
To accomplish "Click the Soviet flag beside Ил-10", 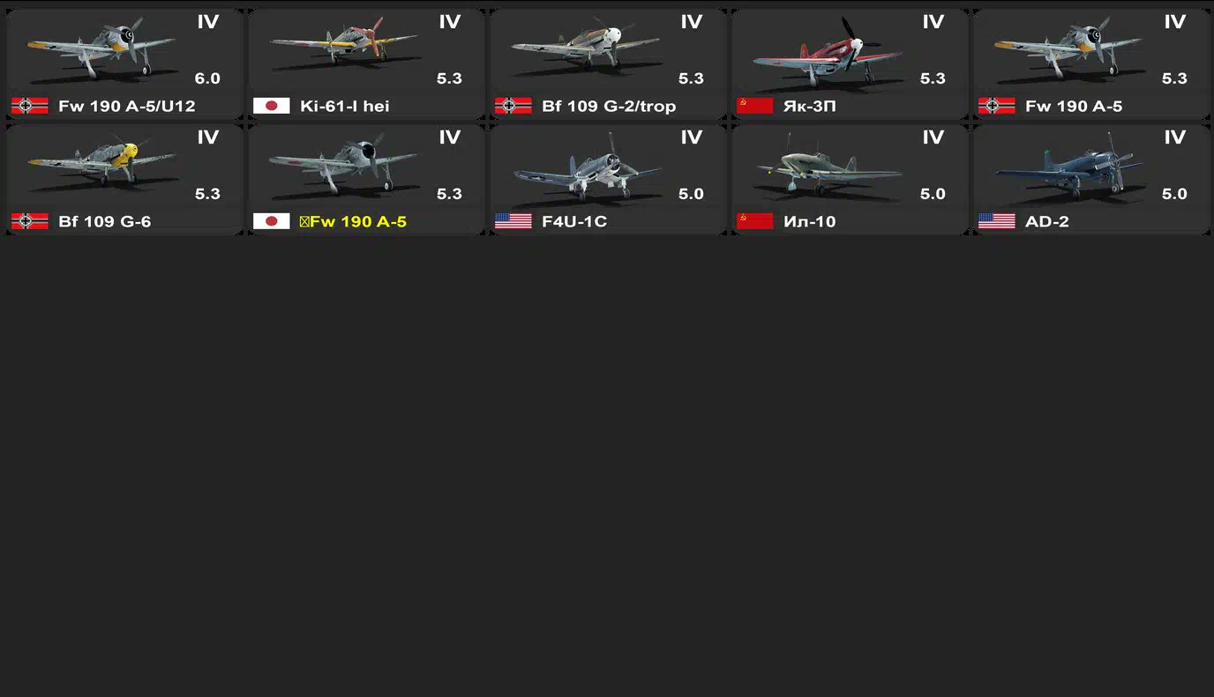I will pos(755,221).
